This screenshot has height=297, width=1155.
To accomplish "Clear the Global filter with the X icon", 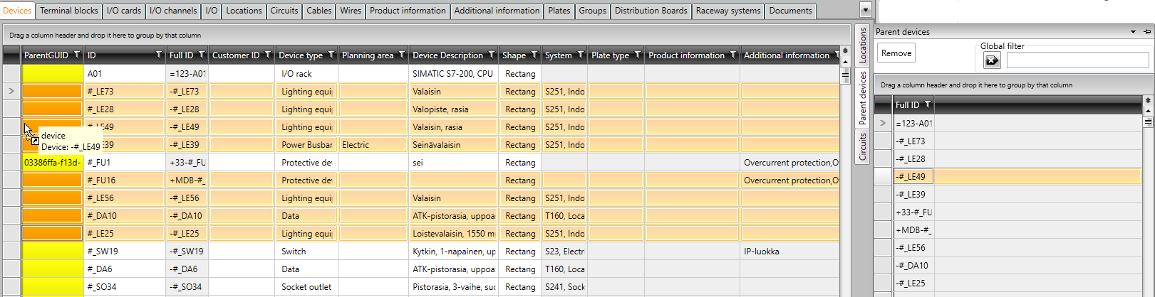I will point(992,61).
